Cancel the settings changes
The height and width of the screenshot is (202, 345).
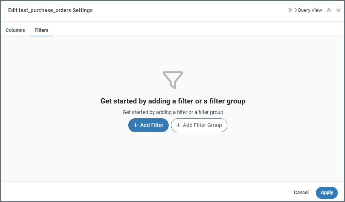(301, 193)
